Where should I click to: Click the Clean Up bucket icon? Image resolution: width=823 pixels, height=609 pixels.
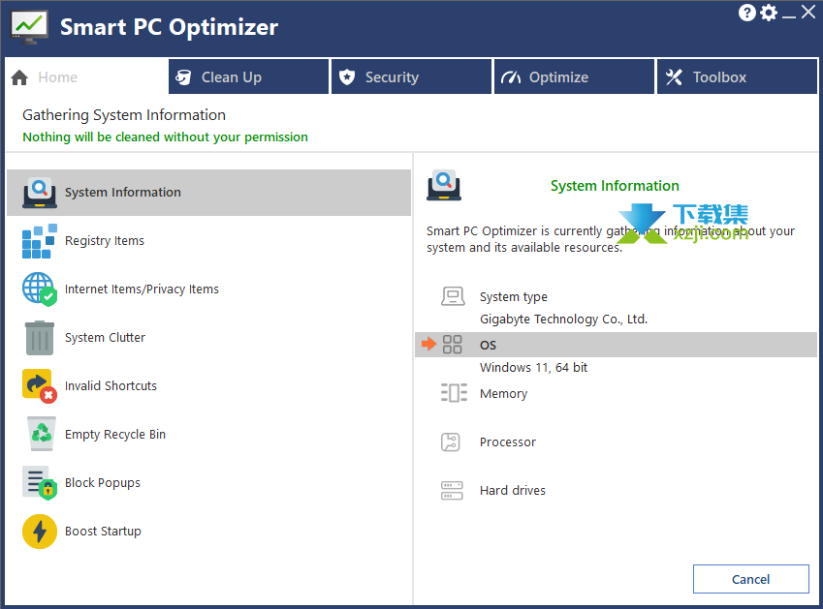coord(183,77)
